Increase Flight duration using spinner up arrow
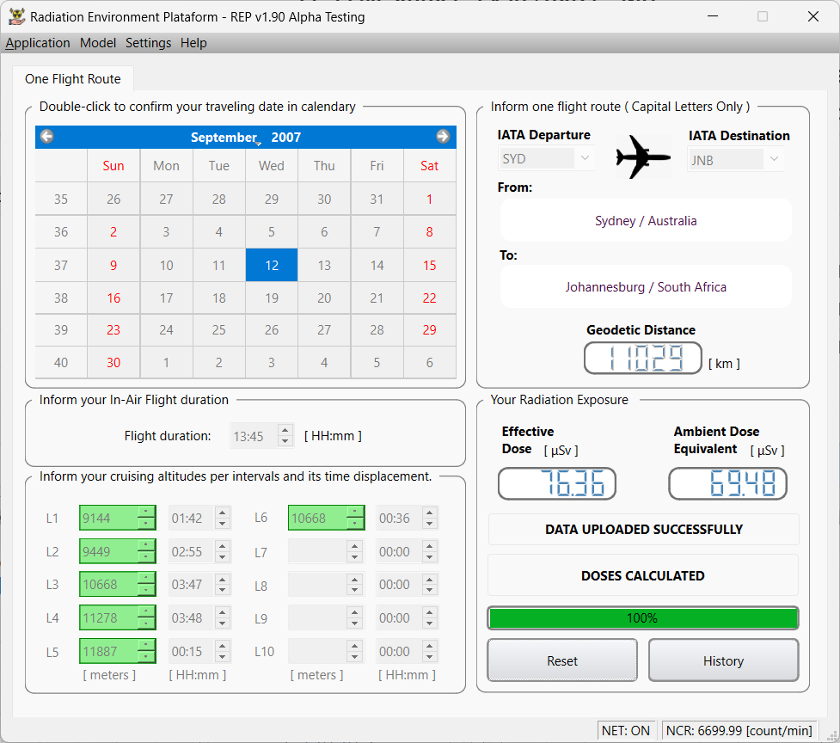Image resolution: width=840 pixels, height=743 pixels. tap(285, 431)
